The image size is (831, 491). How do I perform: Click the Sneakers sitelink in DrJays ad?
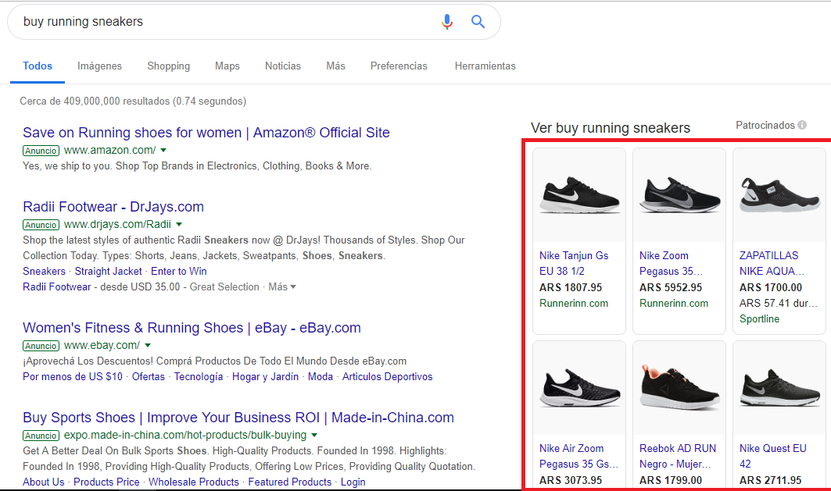point(44,271)
